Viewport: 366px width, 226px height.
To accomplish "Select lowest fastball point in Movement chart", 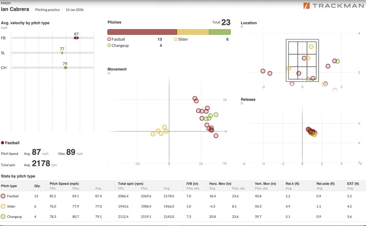I will point(216,136).
